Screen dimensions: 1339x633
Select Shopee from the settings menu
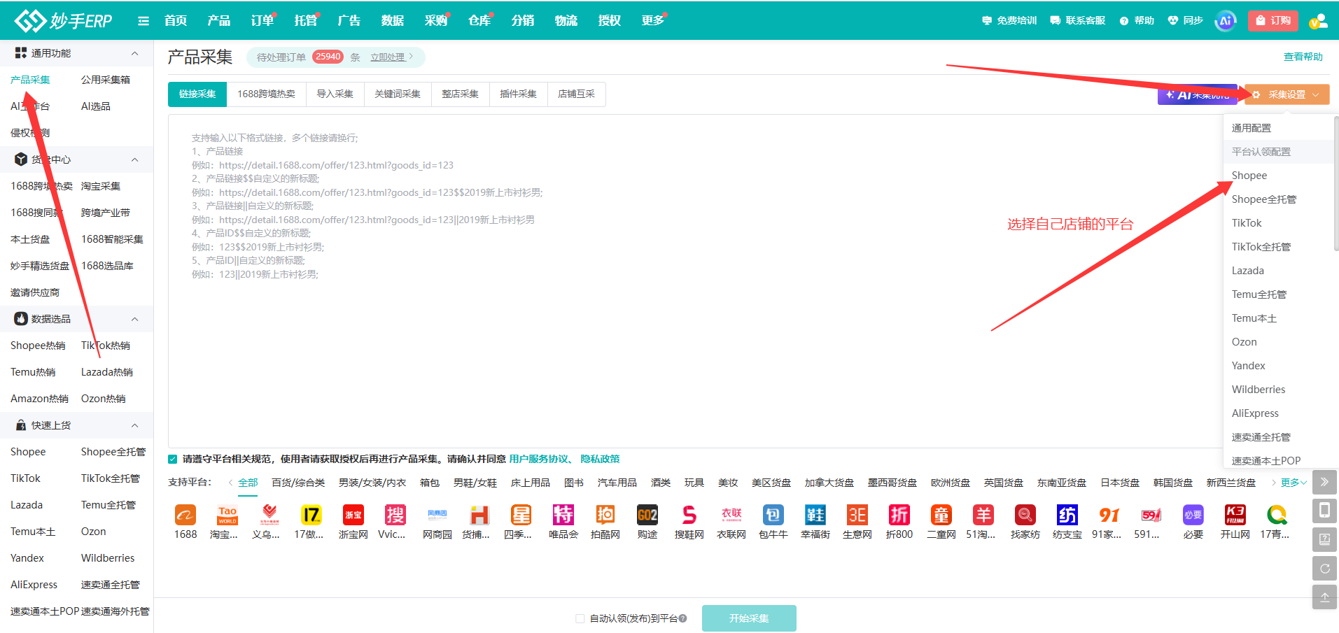1249,176
